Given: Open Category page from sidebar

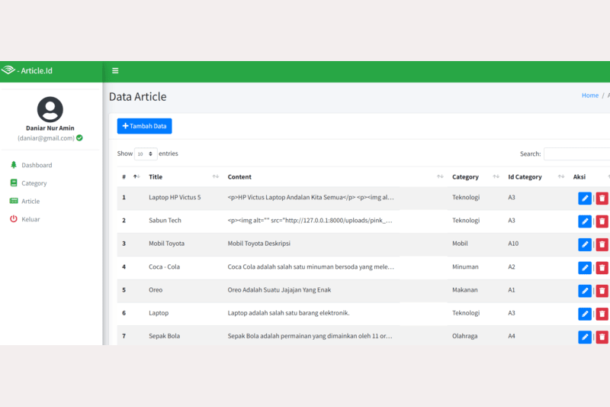Looking at the screenshot, I should (x=34, y=183).
